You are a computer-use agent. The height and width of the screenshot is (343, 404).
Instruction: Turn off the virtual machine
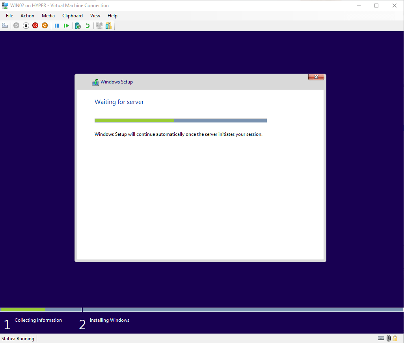tap(26, 25)
